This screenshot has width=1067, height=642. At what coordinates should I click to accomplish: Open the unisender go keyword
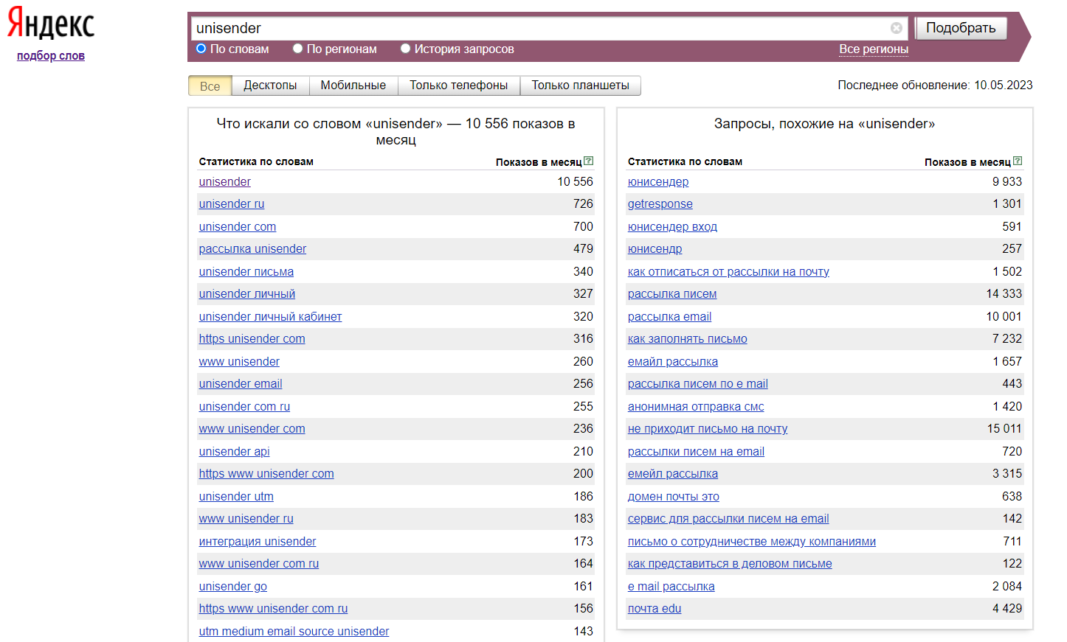point(233,587)
